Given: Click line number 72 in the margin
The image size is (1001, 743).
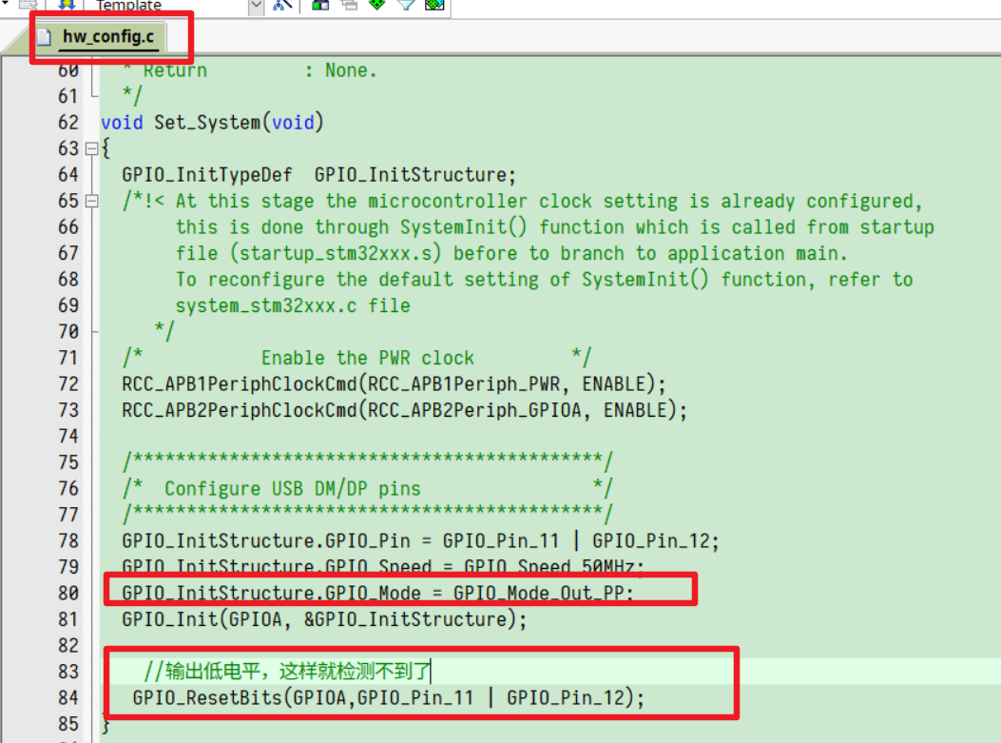Looking at the screenshot, I should (x=67, y=383).
